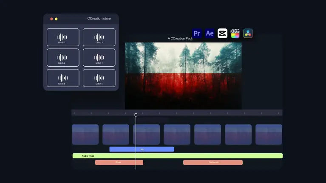The image size is (326, 183).
Task: Click the timeline playhead handle
Action: point(136,115)
